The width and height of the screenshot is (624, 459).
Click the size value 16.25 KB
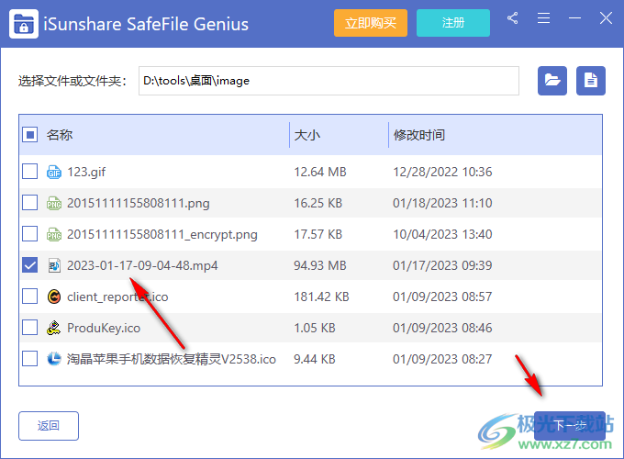[318, 203]
